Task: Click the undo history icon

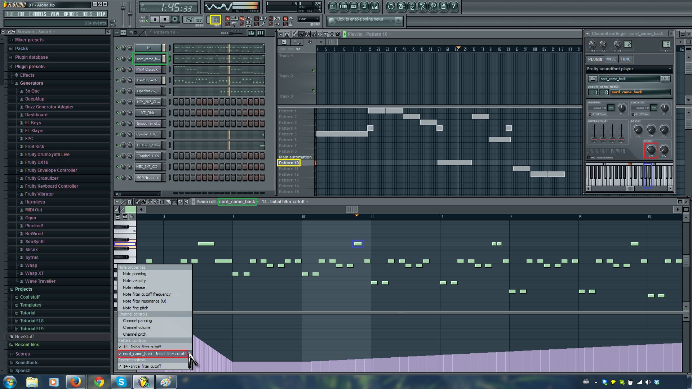Action: click(x=391, y=6)
